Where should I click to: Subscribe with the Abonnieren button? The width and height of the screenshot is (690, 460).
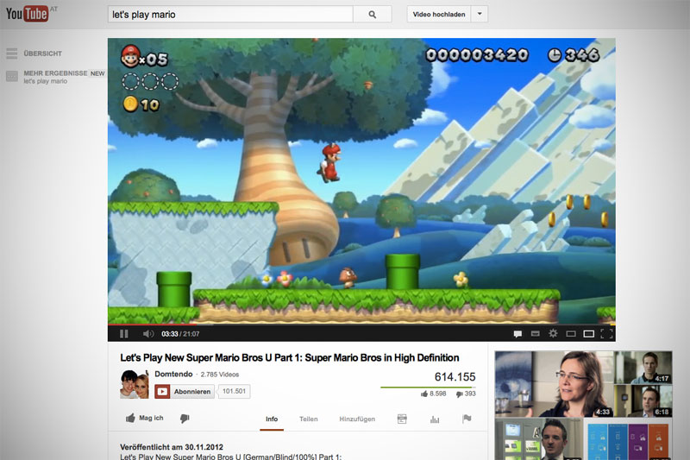coord(185,391)
